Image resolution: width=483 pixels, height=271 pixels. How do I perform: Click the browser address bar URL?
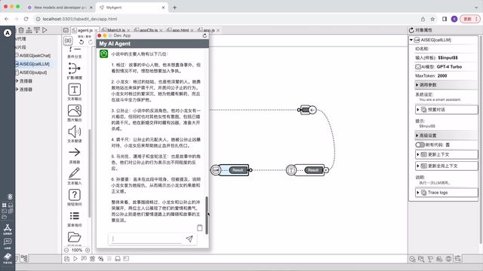coord(80,19)
